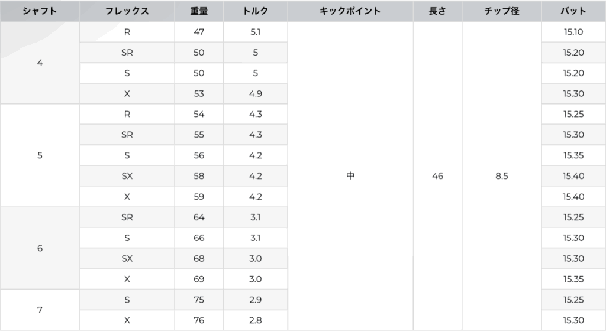Screen dimensions: 606x335
Task: Select the 長さ column header
Action: coord(437,11)
